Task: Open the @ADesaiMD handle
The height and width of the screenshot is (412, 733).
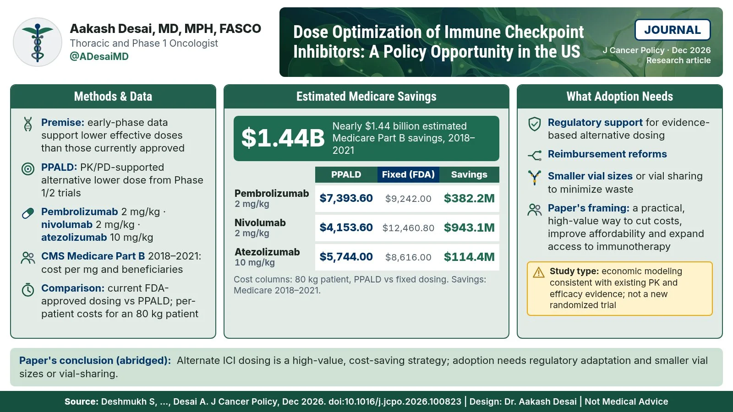Action: tap(99, 56)
